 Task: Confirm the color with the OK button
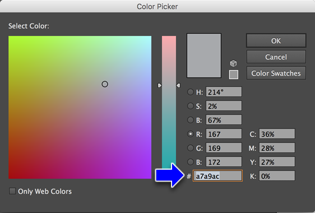276,40
